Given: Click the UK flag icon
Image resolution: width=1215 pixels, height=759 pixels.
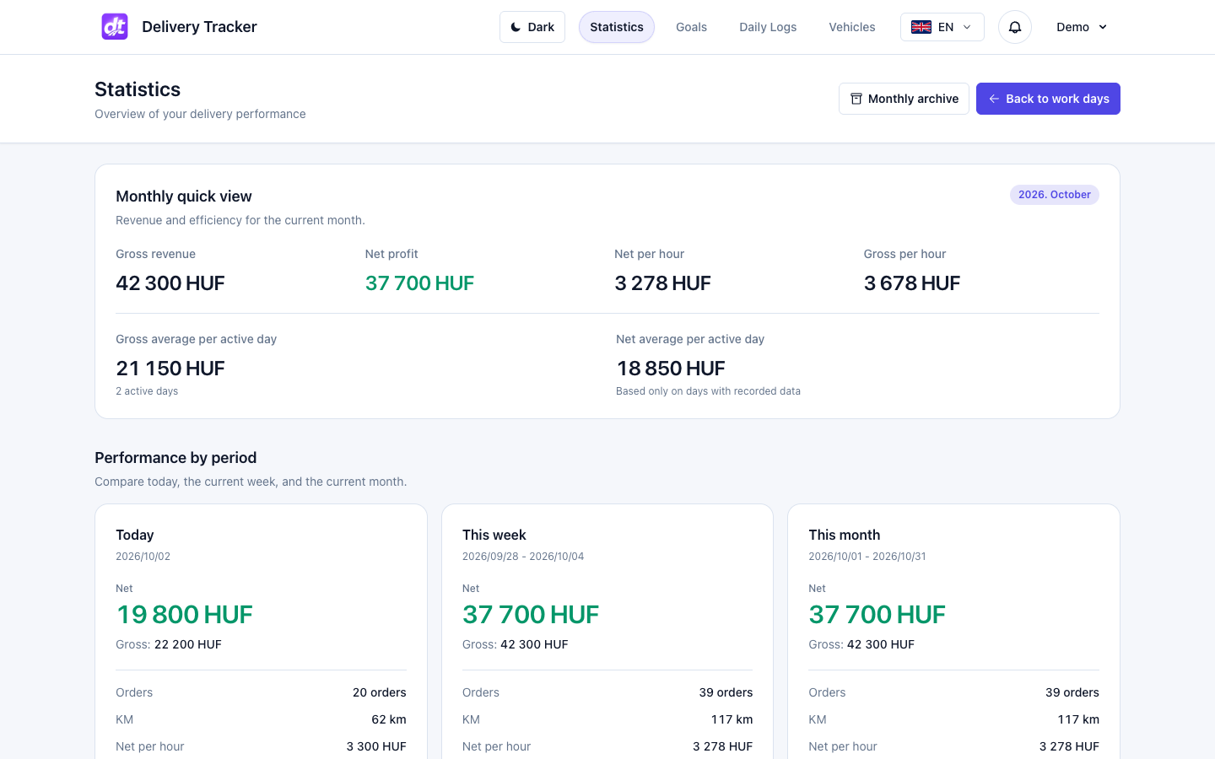Looking at the screenshot, I should point(921,27).
